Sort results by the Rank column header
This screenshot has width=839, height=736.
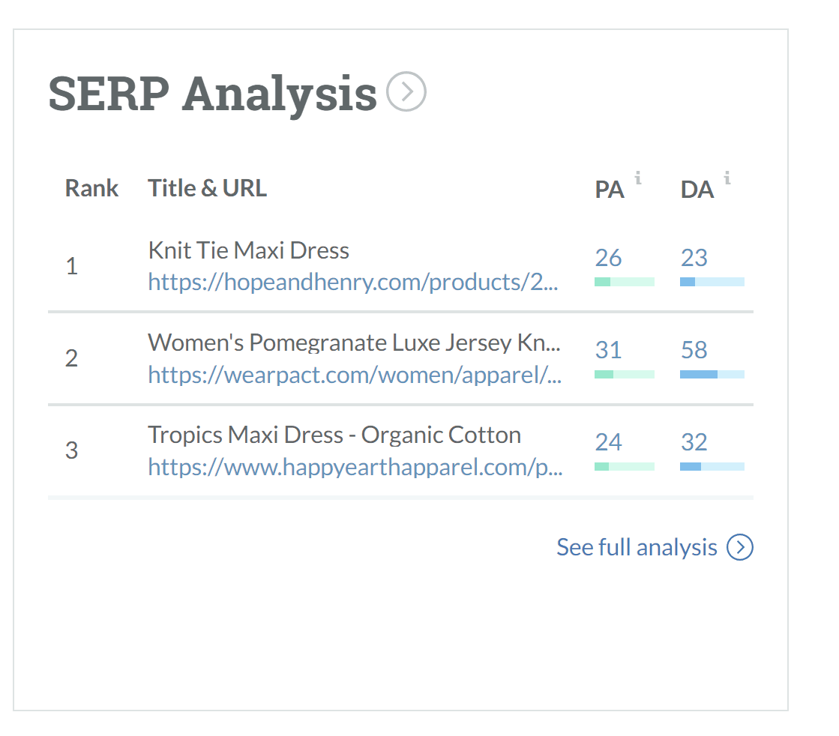pyautogui.click(x=91, y=188)
